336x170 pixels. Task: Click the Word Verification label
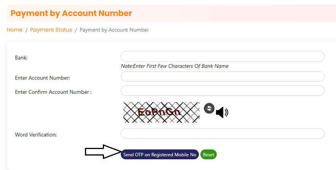pos(35,135)
